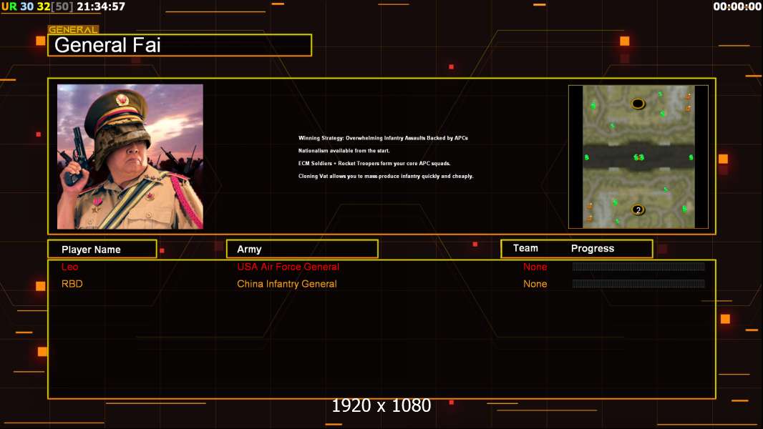Click the Progress column label
This screenshot has width=763, height=429.
click(x=592, y=248)
